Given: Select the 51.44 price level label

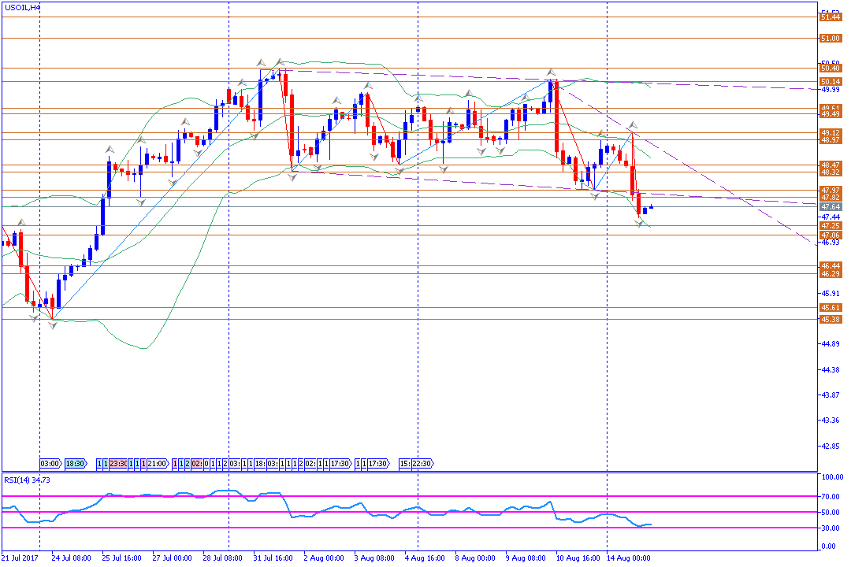Looking at the screenshot, I should (x=829, y=17).
